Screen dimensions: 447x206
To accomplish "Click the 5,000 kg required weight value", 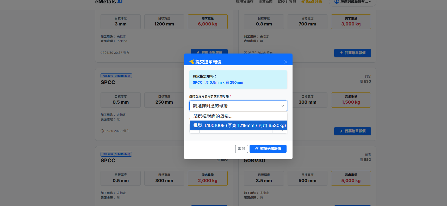I will pos(351,181).
